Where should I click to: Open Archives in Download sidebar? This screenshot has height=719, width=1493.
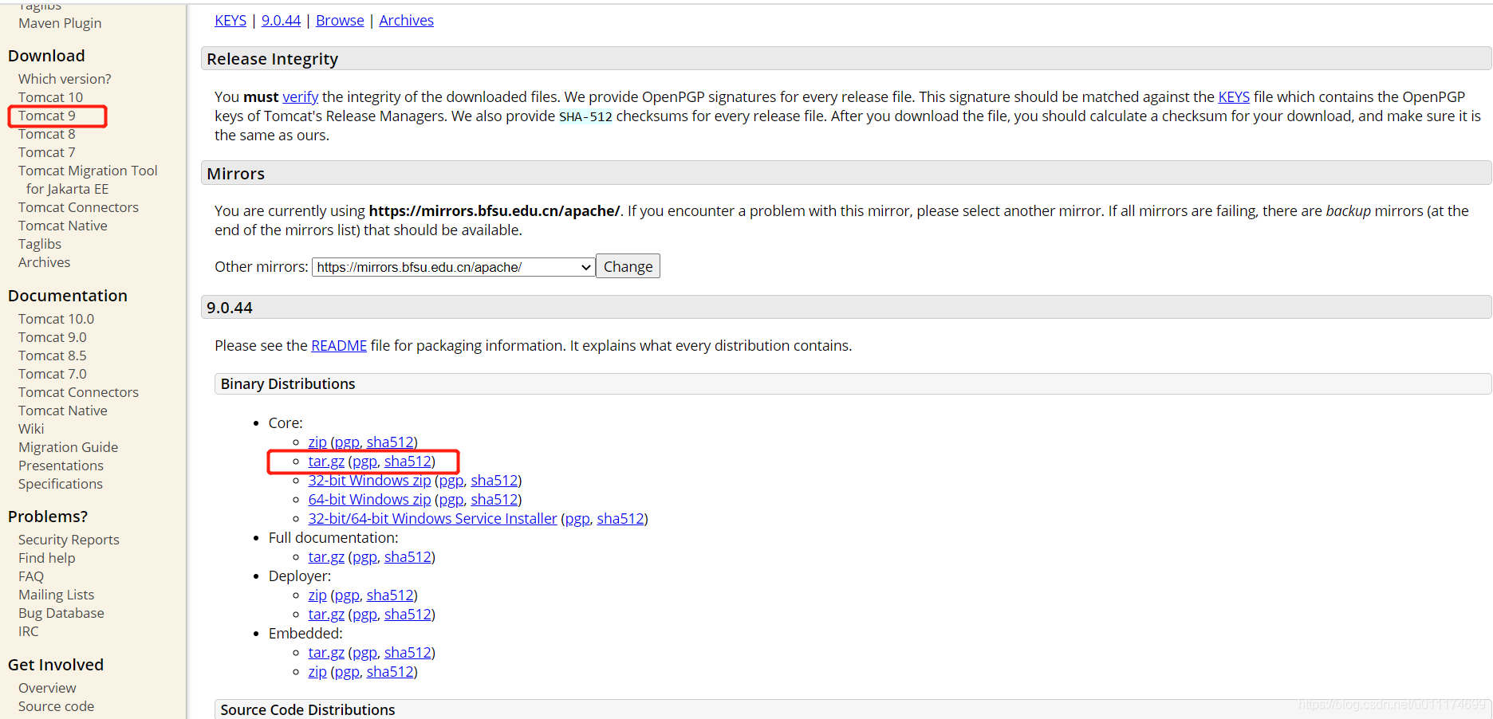click(44, 262)
